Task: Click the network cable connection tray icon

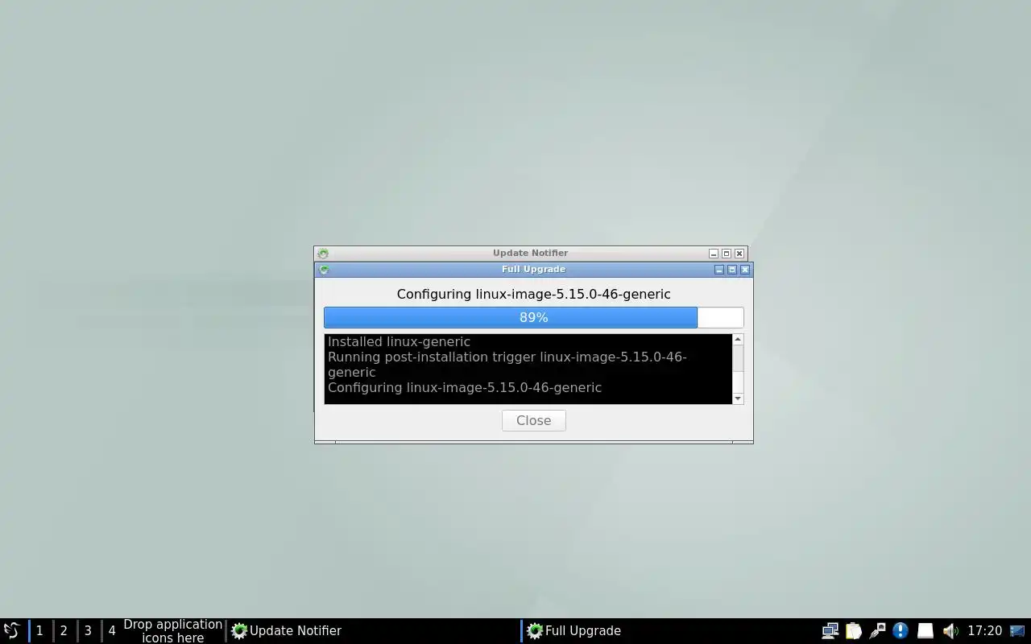Action: pos(877,630)
